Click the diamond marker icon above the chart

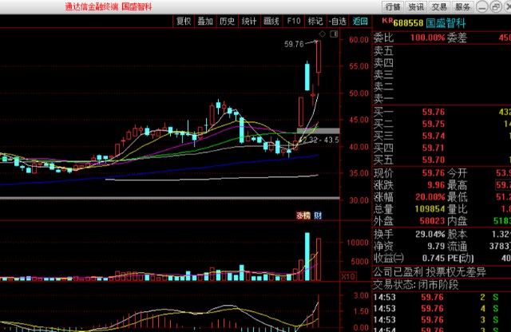point(323,34)
